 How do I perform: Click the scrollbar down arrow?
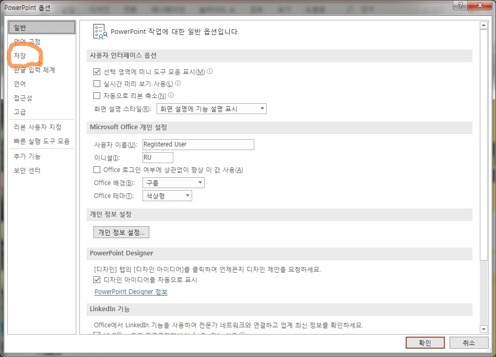(x=483, y=329)
